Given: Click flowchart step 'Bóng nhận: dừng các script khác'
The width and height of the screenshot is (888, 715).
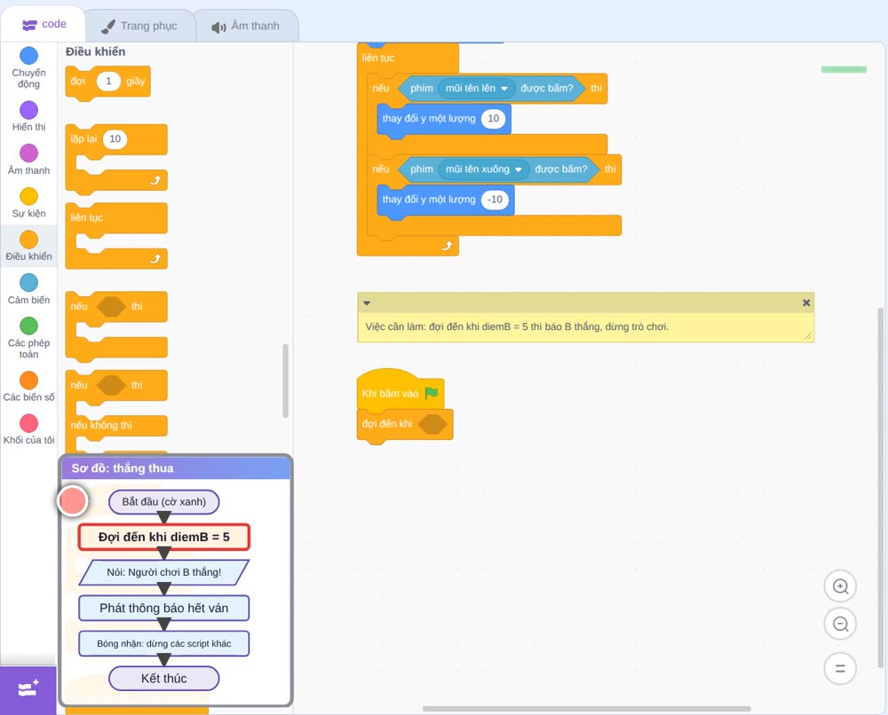Looking at the screenshot, I should click(163, 643).
